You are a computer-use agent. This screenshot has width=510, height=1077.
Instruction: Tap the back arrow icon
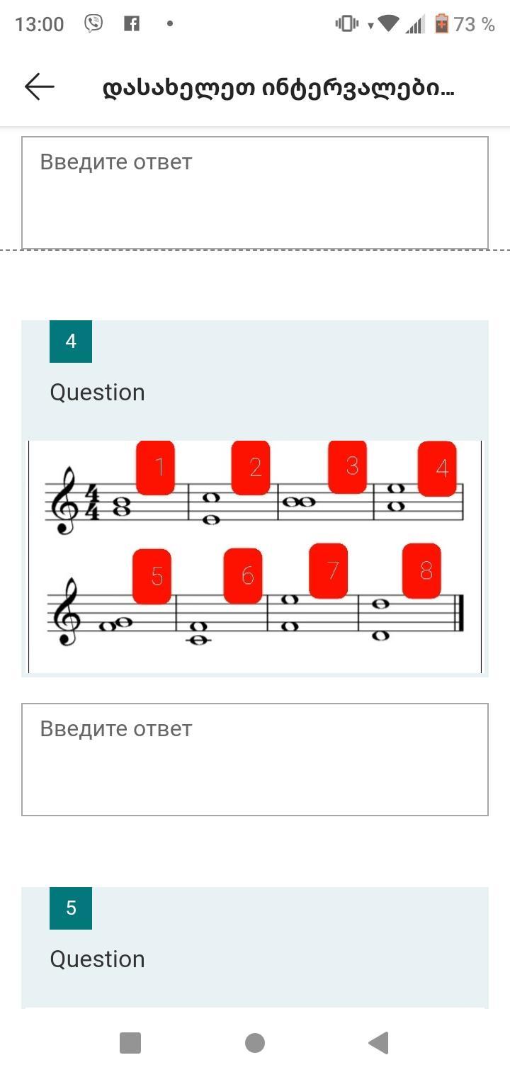(x=40, y=87)
